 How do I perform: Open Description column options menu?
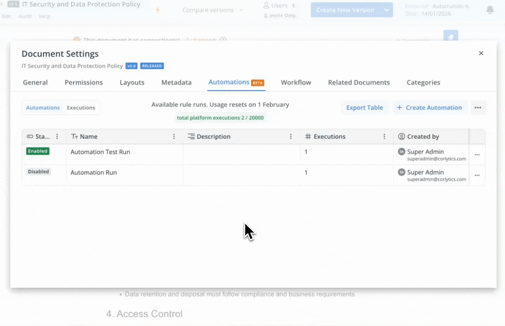[x=291, y=137]
